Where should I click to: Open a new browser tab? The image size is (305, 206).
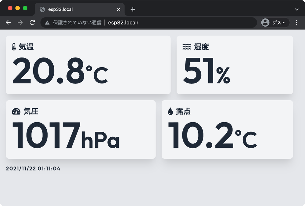pos(133,9)
